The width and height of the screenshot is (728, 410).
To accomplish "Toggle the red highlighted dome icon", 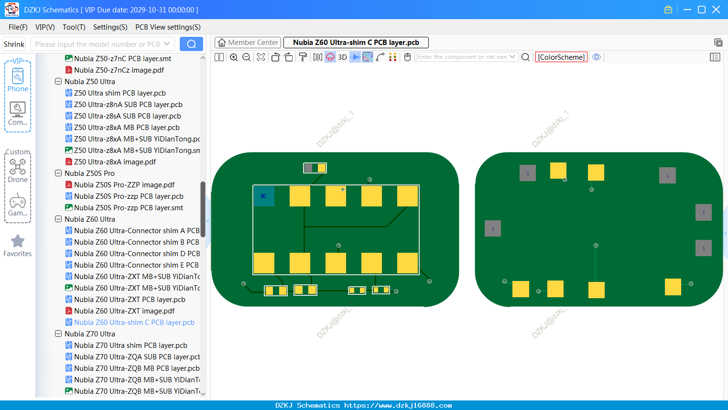I will 330,57.
